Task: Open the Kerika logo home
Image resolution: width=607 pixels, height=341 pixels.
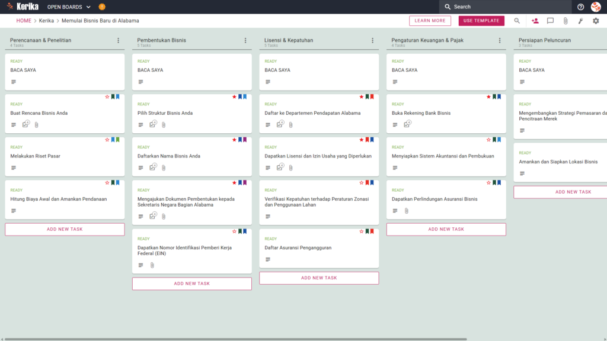Action: point(23,7)
